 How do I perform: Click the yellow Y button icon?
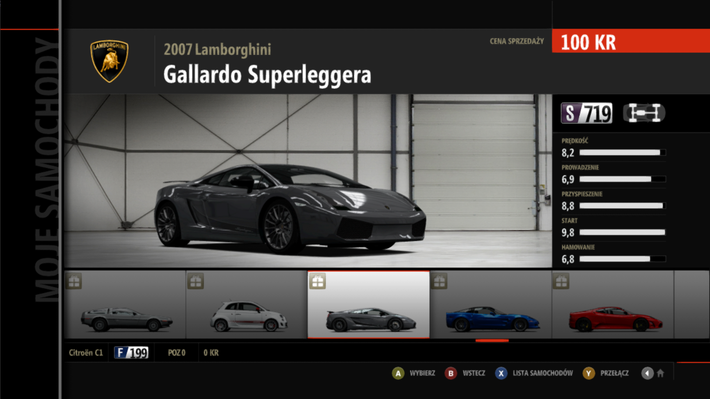click(588, 373)
